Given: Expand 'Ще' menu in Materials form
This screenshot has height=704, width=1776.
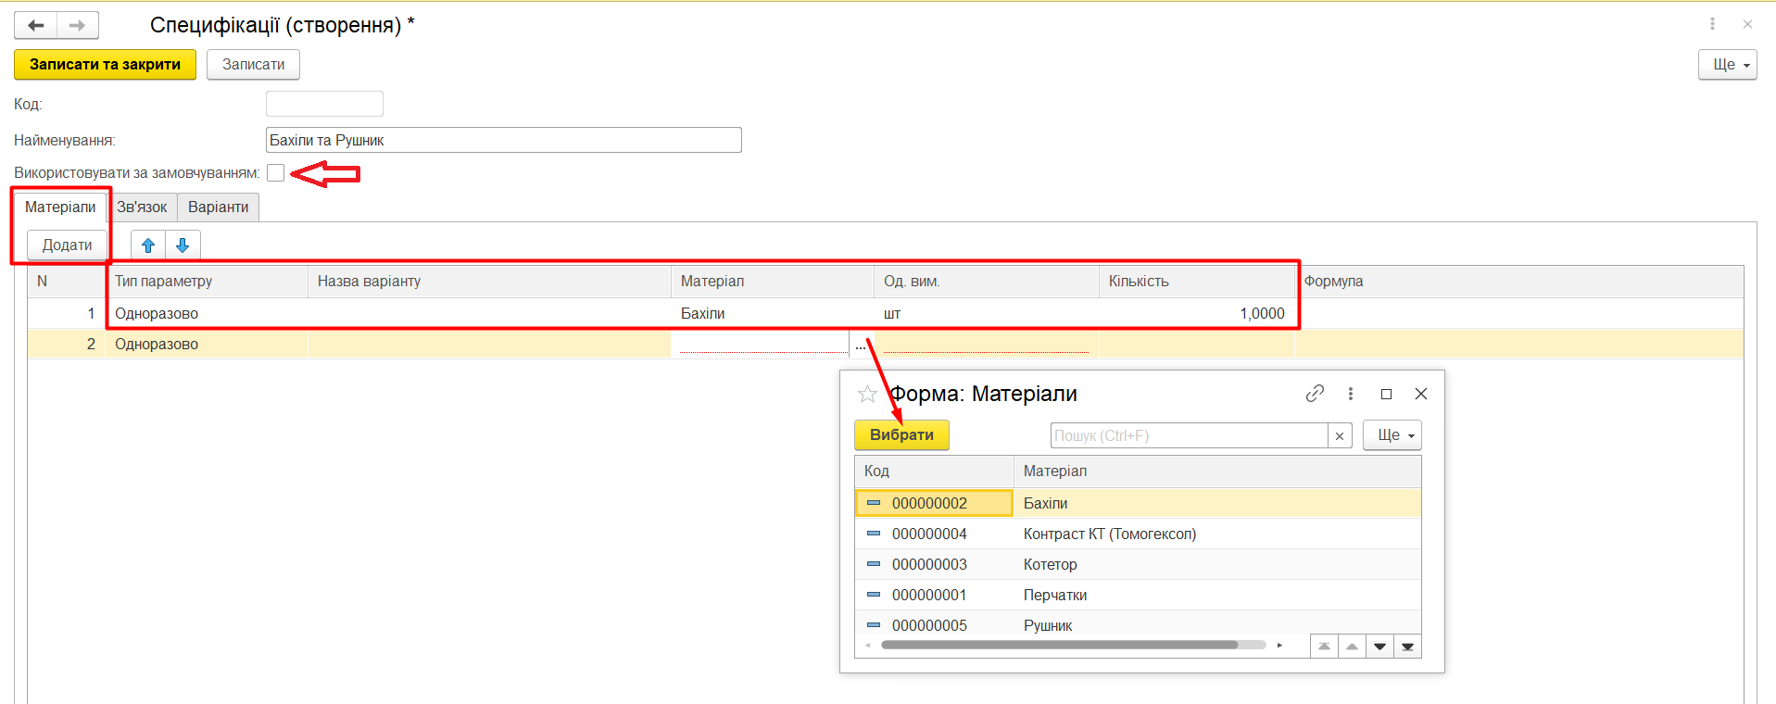Looking at the screenshot, I should point(1392,435).
